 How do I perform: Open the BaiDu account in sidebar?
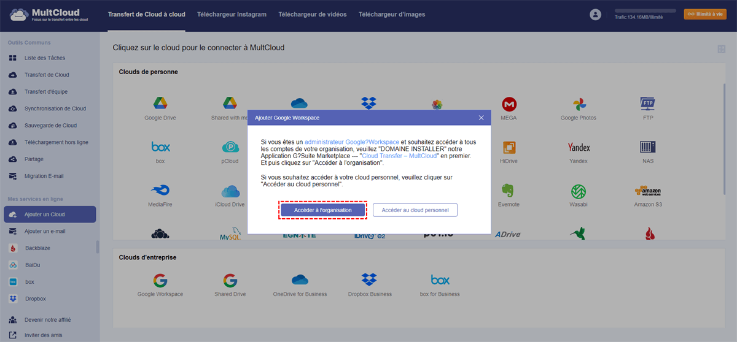33,265
